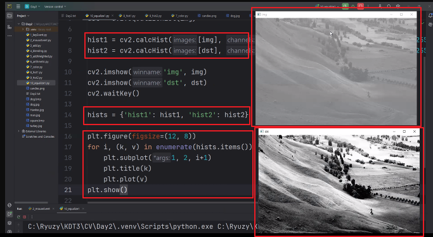Select Scratches and Consoles
The width and height of the screenshot is (433, 237).
click(38, 137)
